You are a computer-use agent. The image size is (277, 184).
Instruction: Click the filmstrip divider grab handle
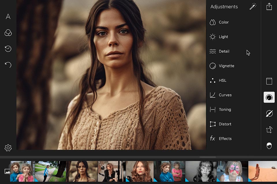tap(207, 157)
